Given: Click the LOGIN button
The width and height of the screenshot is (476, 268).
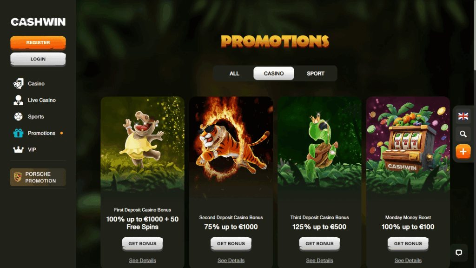Looking at the screenshot, I should [38, 59].
